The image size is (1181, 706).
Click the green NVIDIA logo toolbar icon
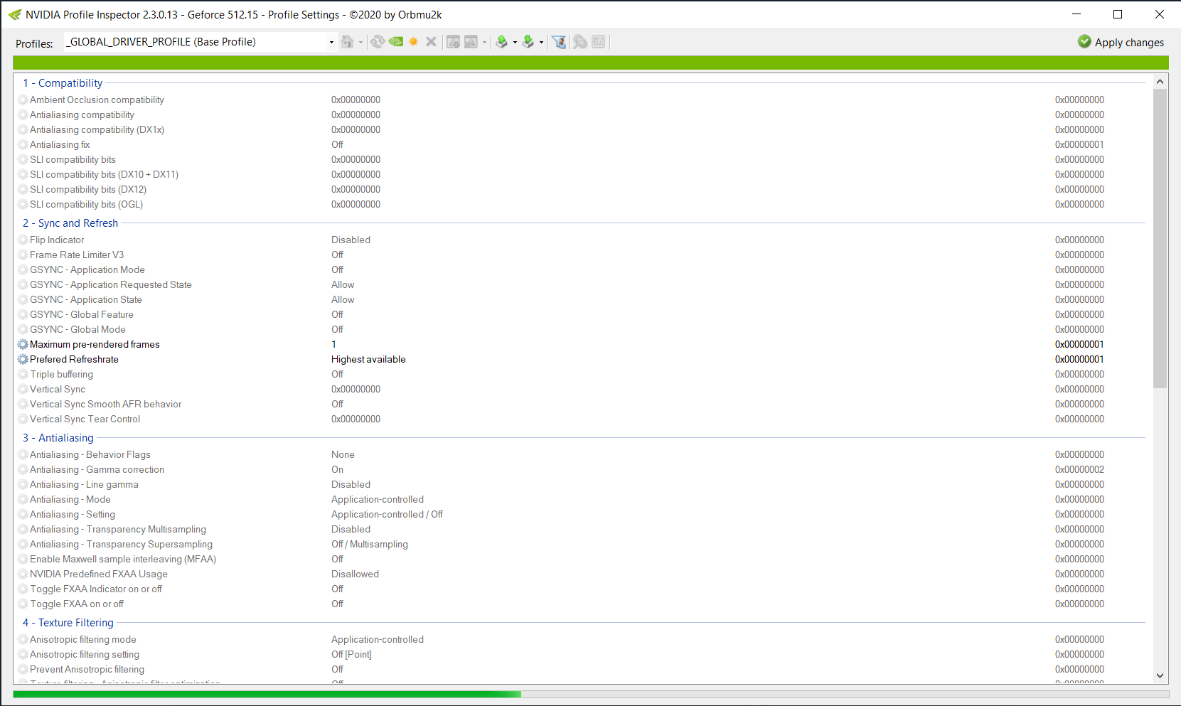pos(396,42)
